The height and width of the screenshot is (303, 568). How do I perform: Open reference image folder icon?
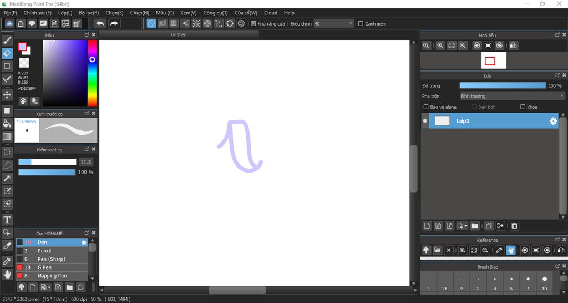pyautogui.click(x=437, y=250)
